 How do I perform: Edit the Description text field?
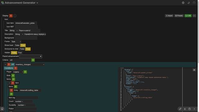pos(35,34)
